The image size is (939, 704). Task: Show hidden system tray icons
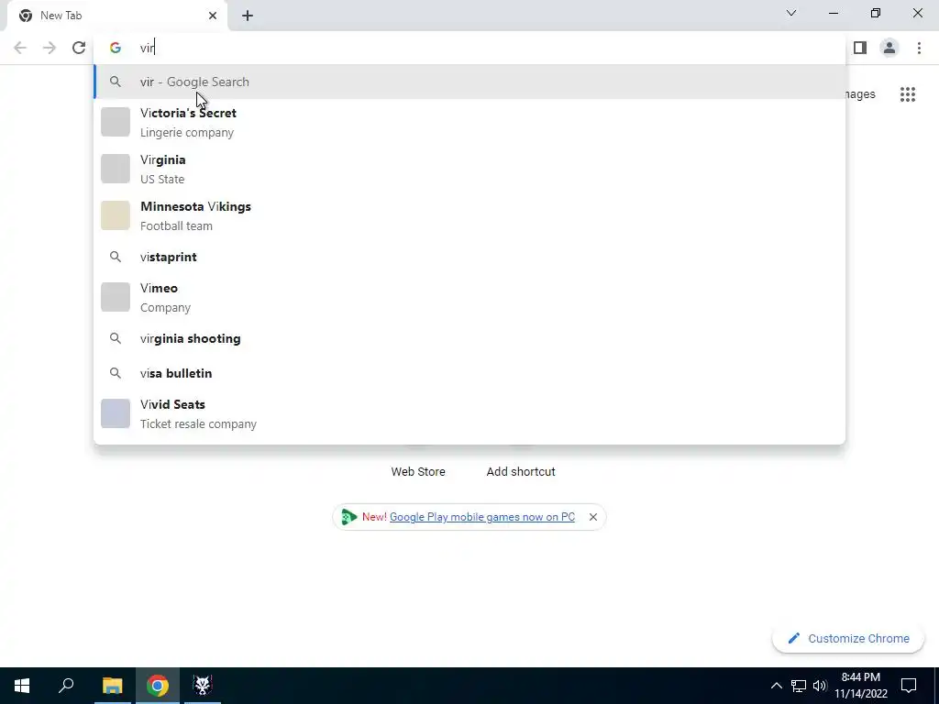pyautogui.click(x=776, y=686)
